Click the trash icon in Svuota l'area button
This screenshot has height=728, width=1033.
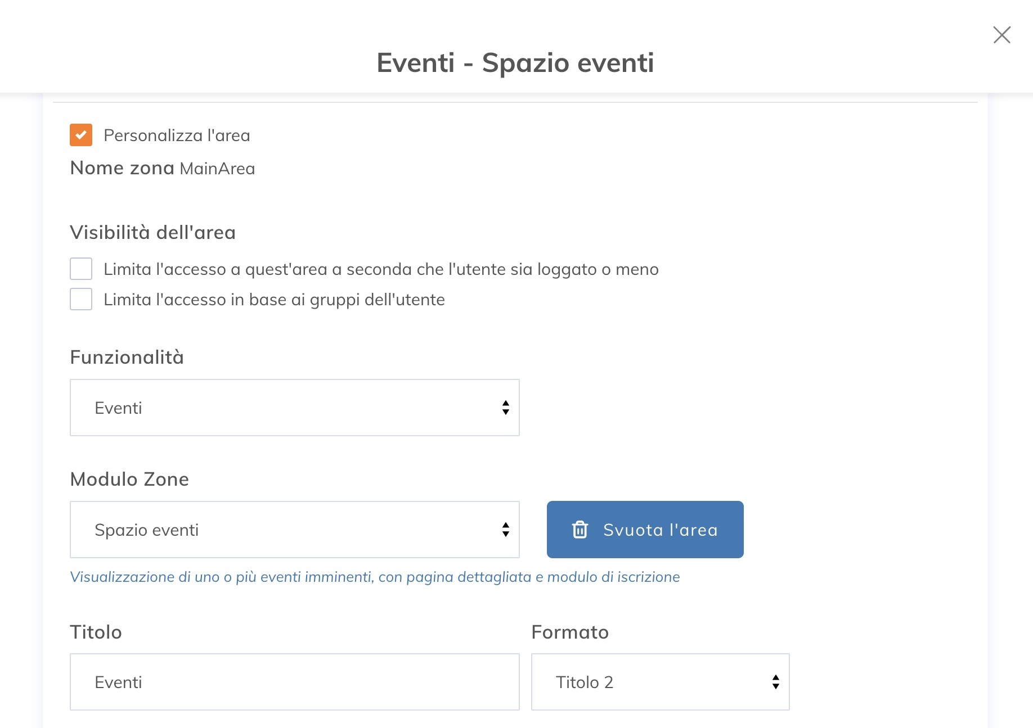click(580, 530)
